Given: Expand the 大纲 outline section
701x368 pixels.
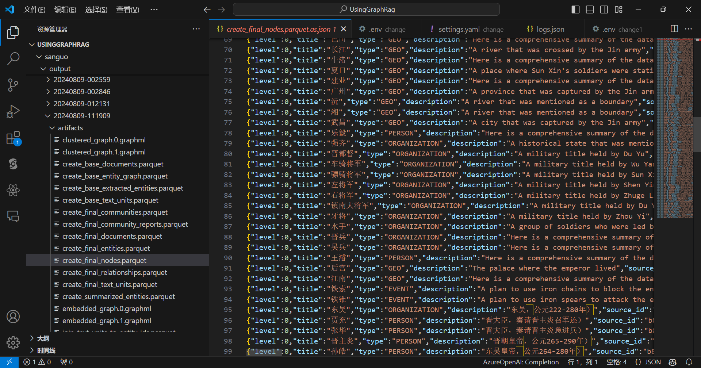Looking at the screenshot, I should point(118,338).
